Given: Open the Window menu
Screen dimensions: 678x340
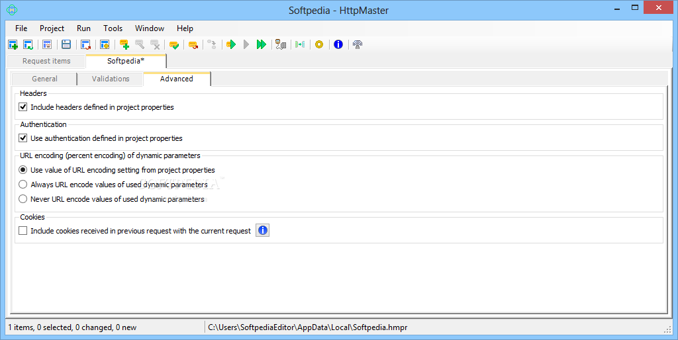Looking at the screenshot, I should point(150,28).
